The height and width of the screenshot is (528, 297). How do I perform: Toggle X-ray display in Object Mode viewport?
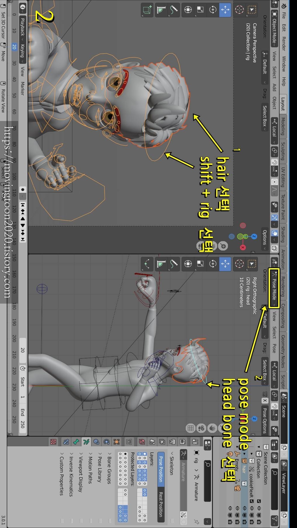pos(274,248)
